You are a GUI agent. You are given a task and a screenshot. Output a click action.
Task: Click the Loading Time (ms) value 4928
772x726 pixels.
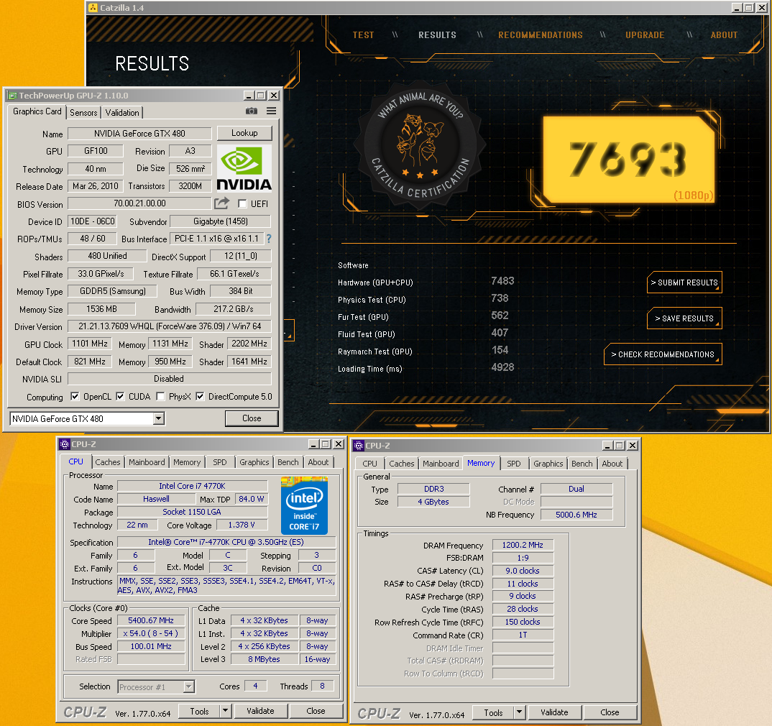[502, 367]
